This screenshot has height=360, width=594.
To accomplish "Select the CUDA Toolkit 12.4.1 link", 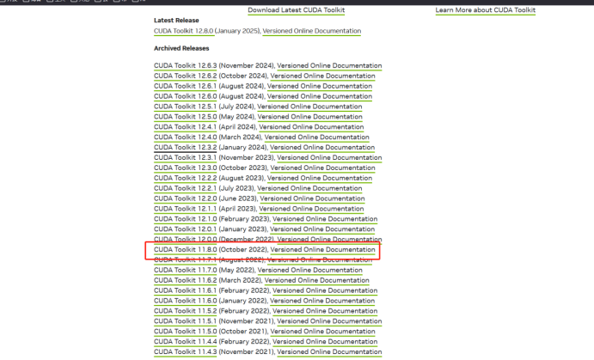I will point(185,127).
